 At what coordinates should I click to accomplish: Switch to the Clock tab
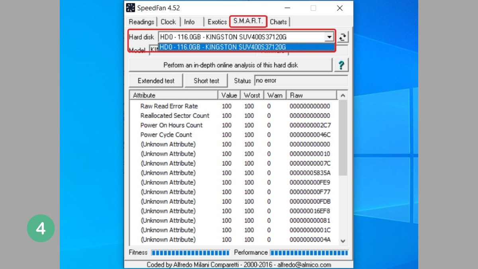click(x=168, y=22)
